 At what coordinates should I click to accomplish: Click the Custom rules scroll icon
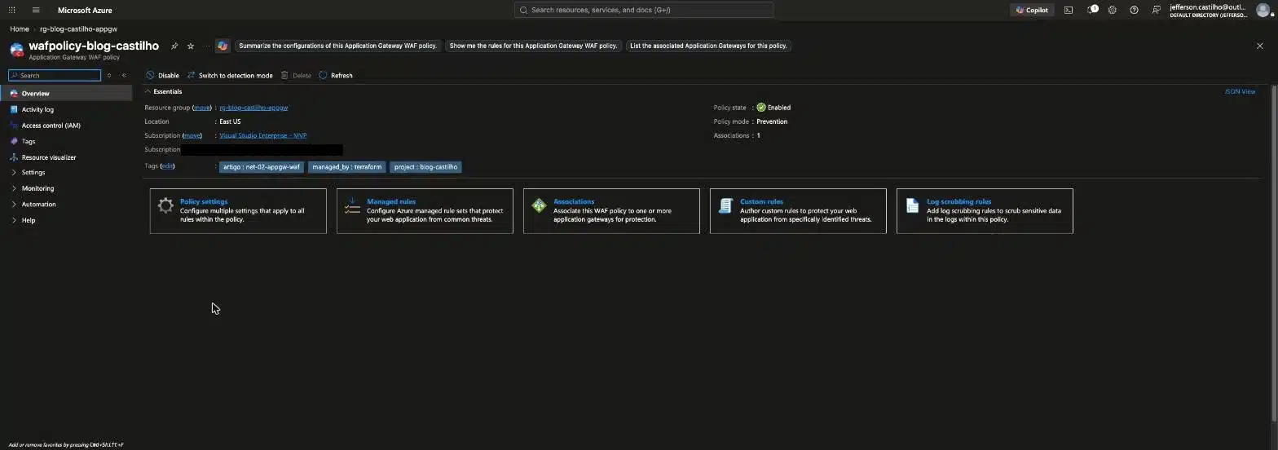tap(725, 205)
